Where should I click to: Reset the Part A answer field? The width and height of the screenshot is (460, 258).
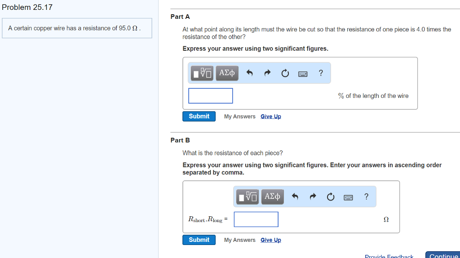pyautogui.click(x=285, y=73)
